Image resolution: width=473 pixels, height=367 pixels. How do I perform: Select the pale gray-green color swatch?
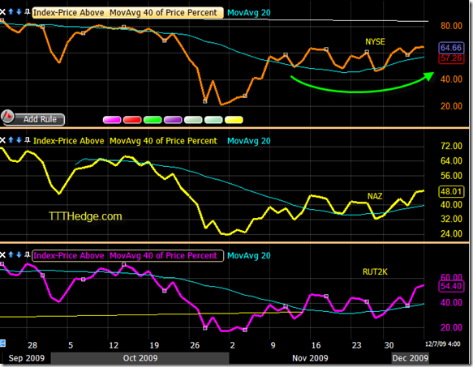tap(193, 120)
